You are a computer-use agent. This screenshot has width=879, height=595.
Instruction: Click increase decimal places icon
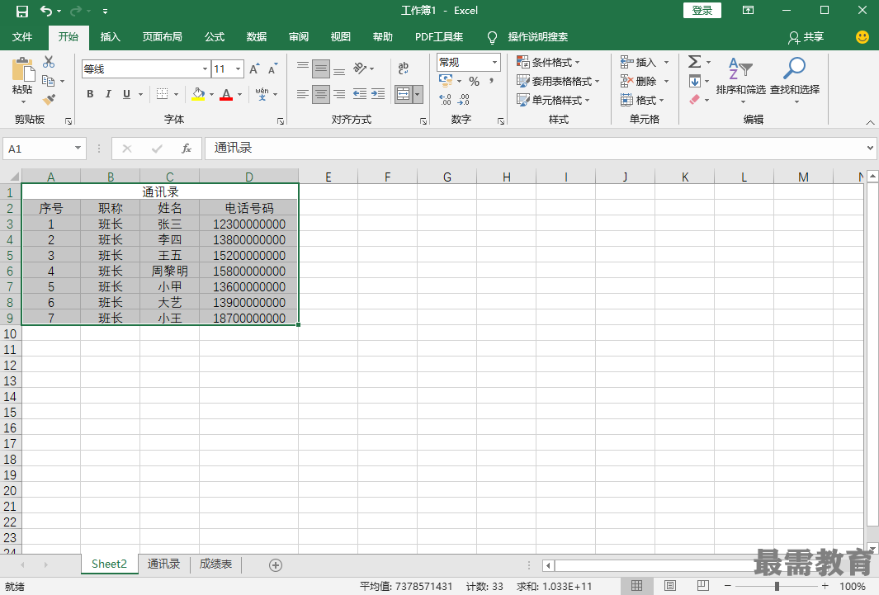tap(445, 100)
